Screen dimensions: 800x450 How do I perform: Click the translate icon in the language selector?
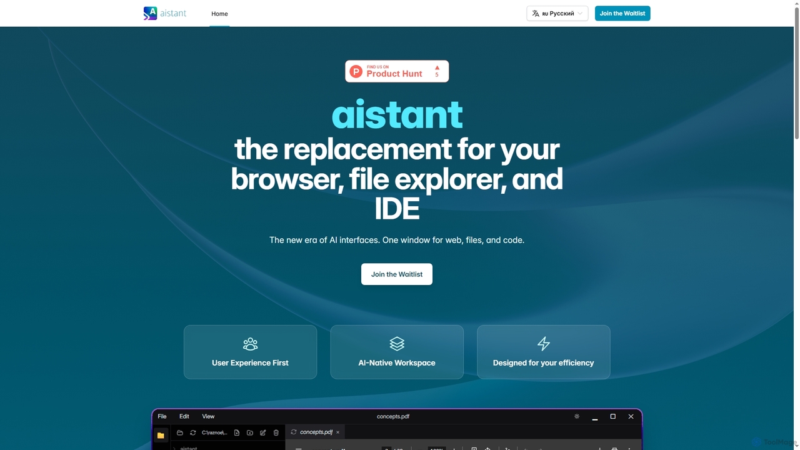(x=536, y=13)
